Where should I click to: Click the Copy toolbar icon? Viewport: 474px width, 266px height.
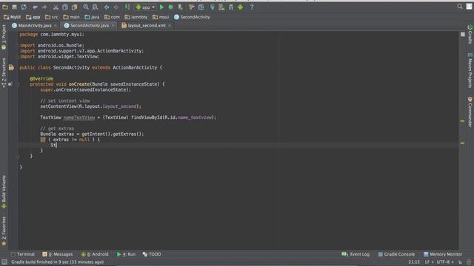[65, 7]
